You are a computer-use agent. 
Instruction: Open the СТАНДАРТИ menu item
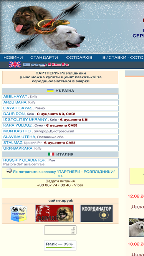click(44, 58)
